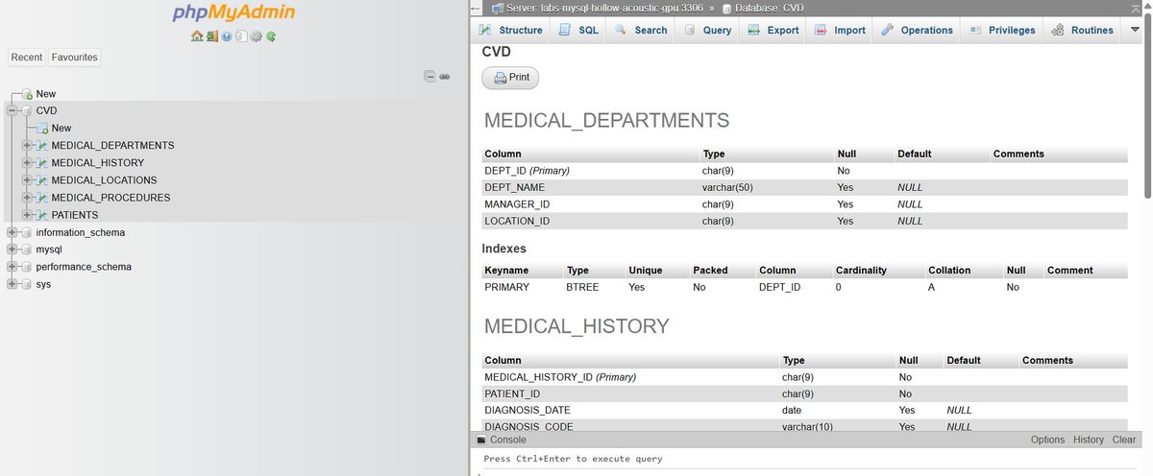Open console Options

click(1048, 440)
